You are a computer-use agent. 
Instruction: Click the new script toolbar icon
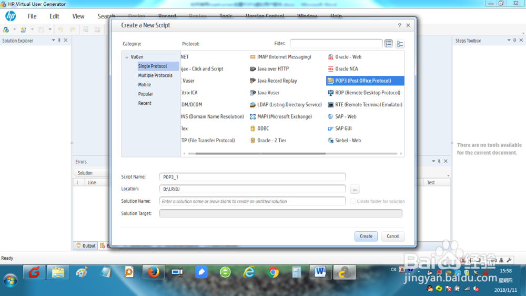23,29
